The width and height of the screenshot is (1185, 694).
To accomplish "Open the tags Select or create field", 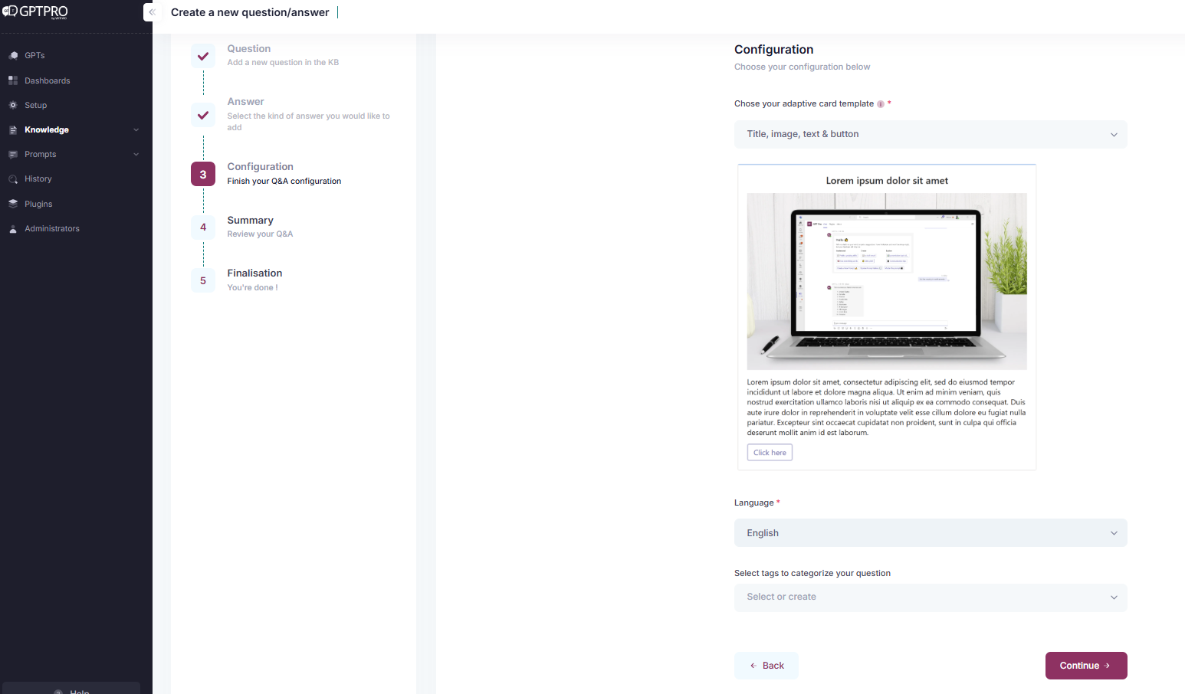I will pos(930,597).
